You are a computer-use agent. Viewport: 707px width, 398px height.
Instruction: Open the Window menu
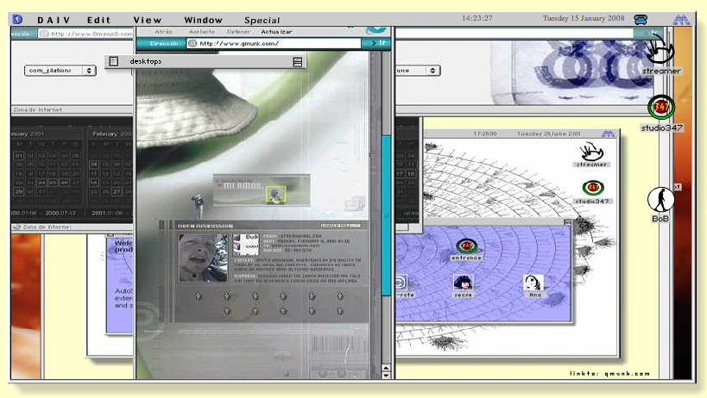(x=203, y=20)
